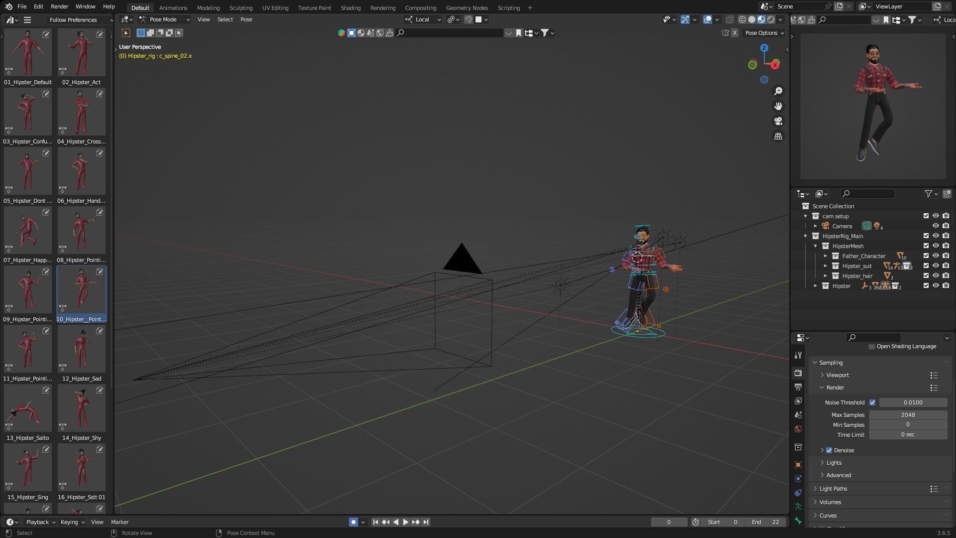Image resolution: width=956 pixels, height=538 pixels.
Task: Open the View Layer properties tab icon
Action: pos(798,401)
